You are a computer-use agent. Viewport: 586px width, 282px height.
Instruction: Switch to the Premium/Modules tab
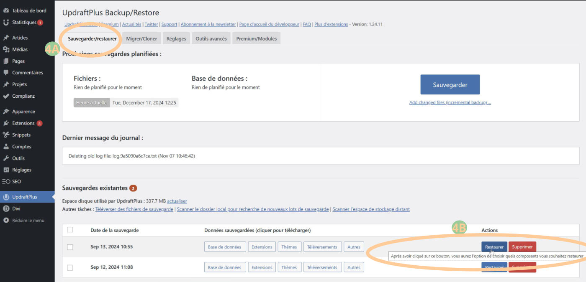[x=256, y=38]
